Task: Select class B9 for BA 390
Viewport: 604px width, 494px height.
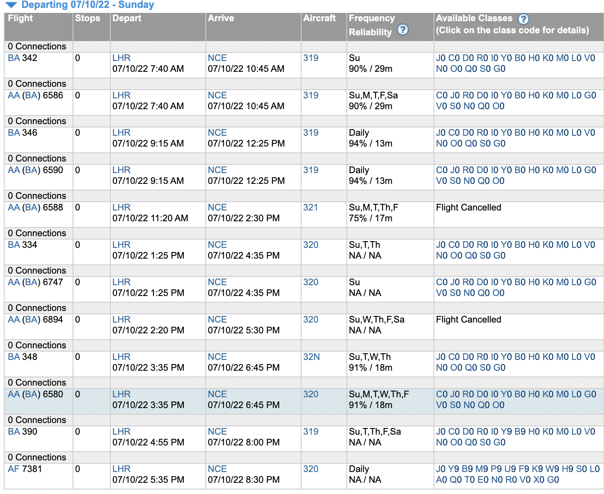Action: tap(520, 432)
